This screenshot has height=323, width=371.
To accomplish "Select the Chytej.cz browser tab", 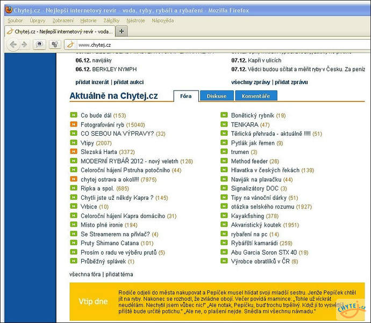I will pyautogui.click(x=60, y=32).
